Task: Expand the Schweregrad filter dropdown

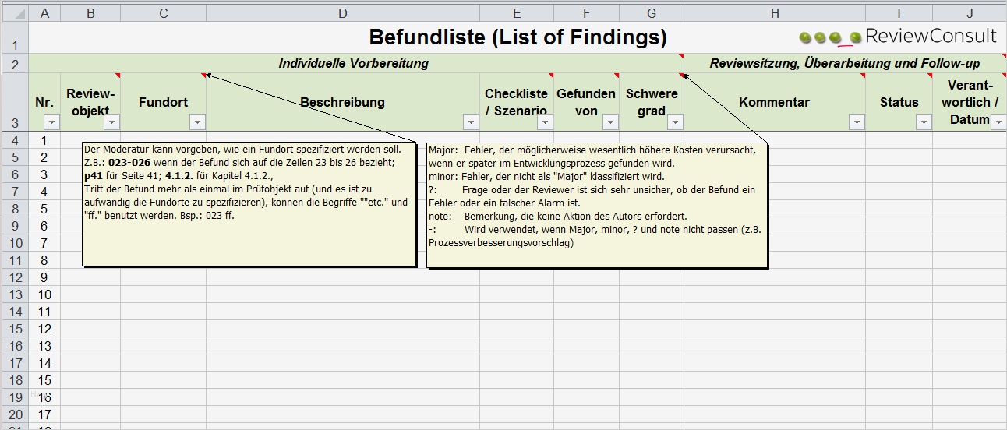Action: coord(675,122)
